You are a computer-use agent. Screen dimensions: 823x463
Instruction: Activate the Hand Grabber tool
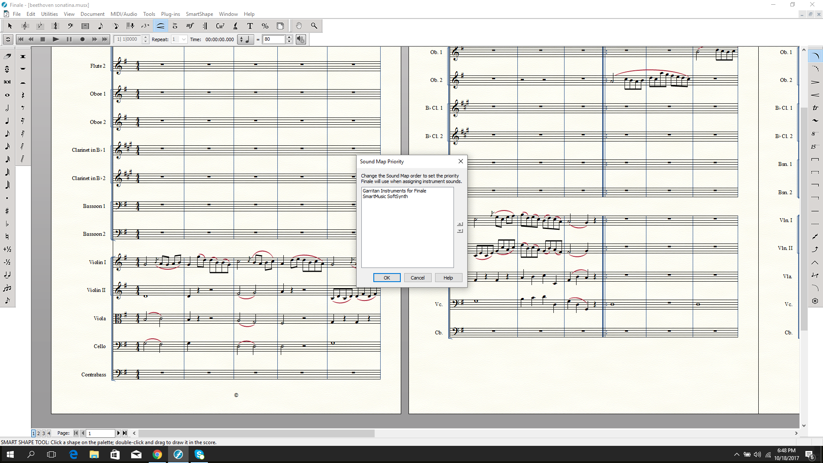pyautogui.click(x=299, y=26)
